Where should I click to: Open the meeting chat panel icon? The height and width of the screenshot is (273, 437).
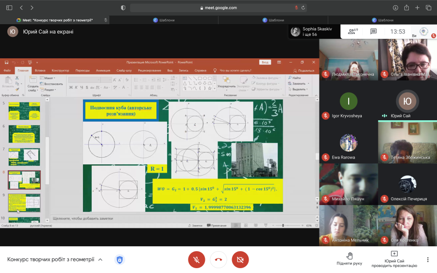click(x=373, y=32)
